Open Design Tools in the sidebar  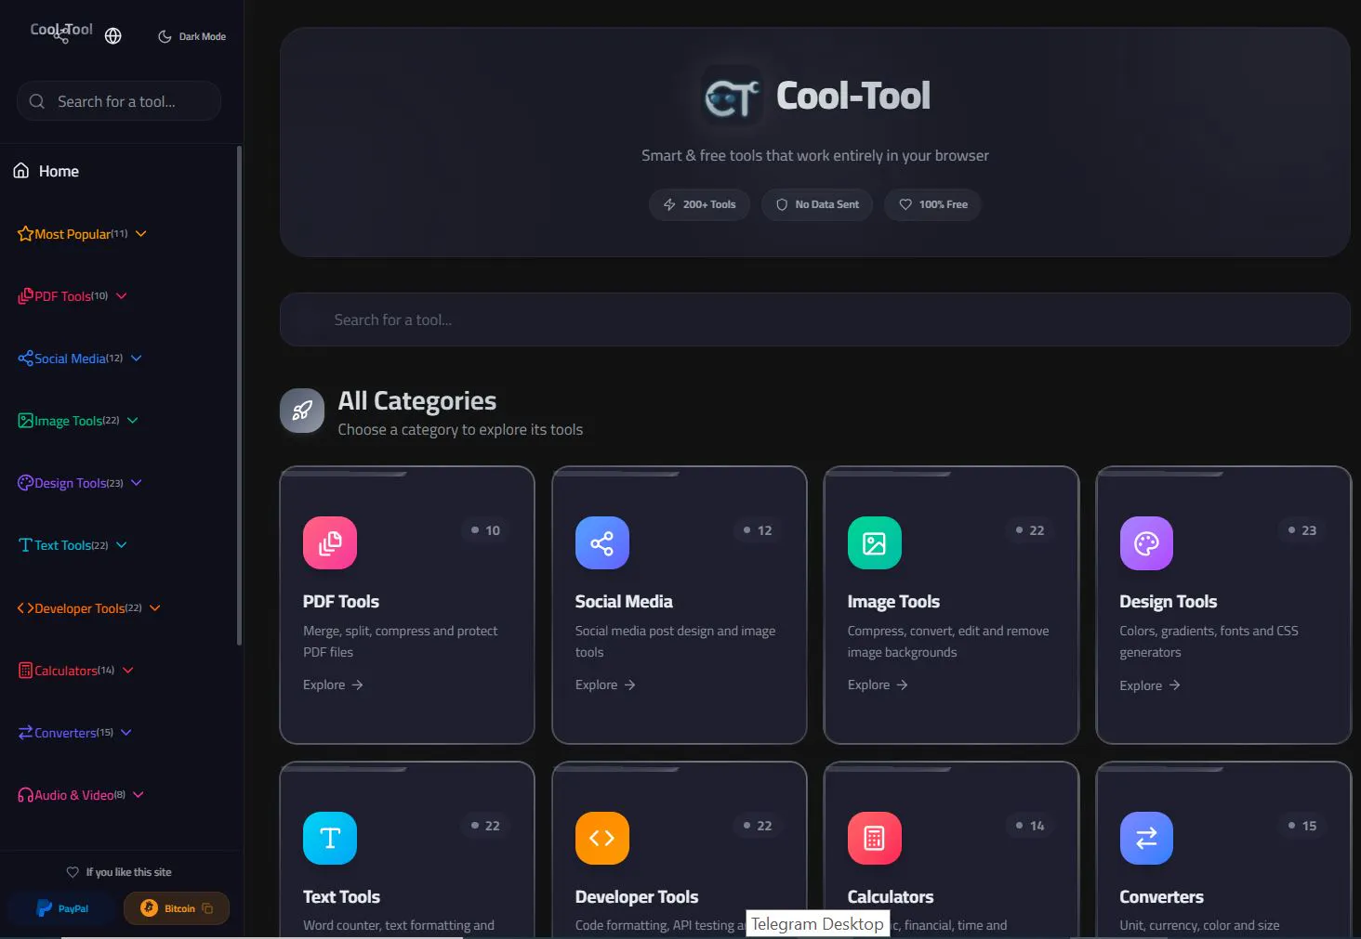79,483
